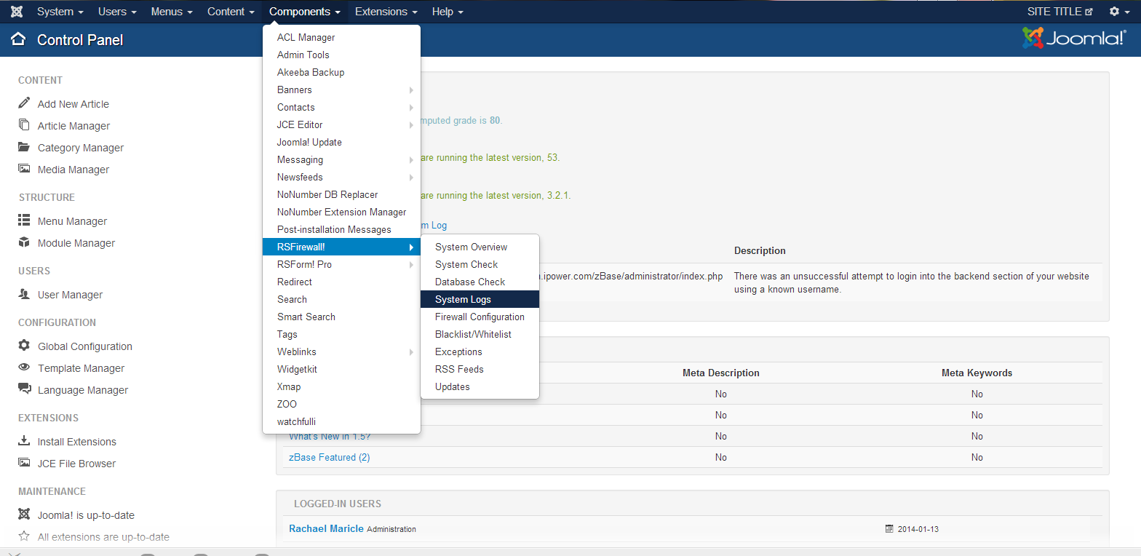
Task: Expand the Weblinks submenu
Action: pyautogui.click(x=341, y=352)
